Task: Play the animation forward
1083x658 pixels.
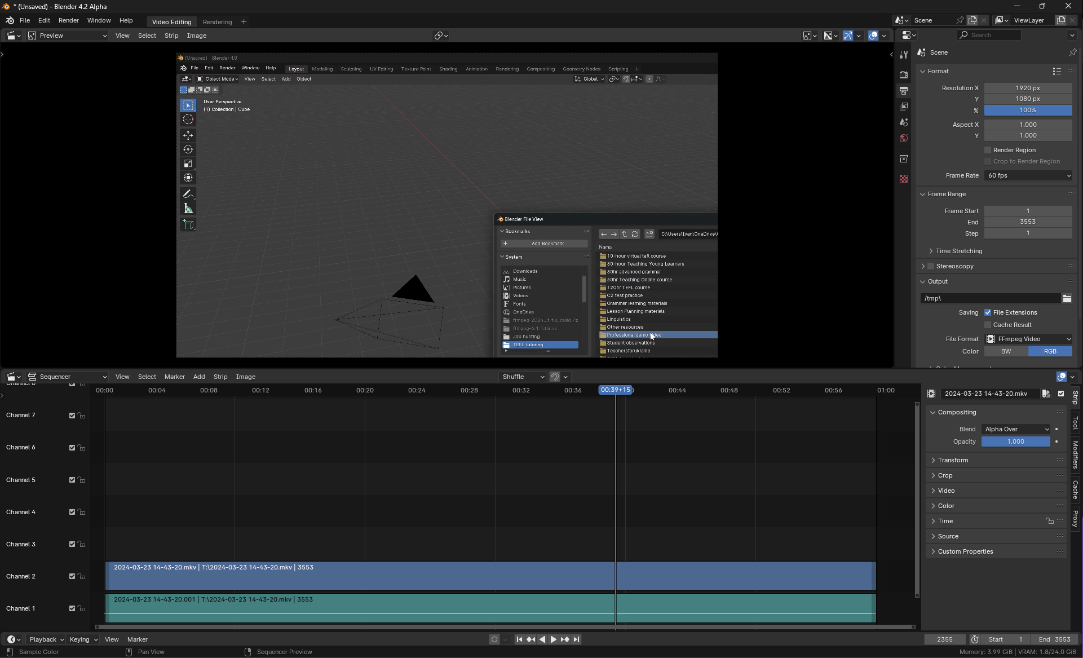Action: point(553,639)
